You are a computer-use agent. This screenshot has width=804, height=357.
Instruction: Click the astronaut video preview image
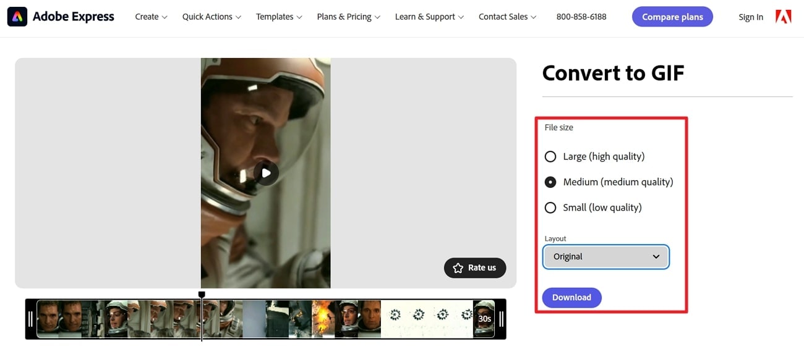tap(266, 173)
